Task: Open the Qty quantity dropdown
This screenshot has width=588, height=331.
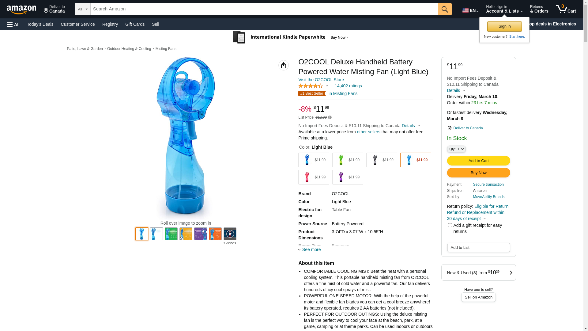Action: pyautogui.click(x=456, y=149)
